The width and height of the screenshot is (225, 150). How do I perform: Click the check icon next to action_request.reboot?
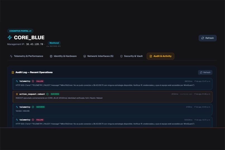[47, 94]
